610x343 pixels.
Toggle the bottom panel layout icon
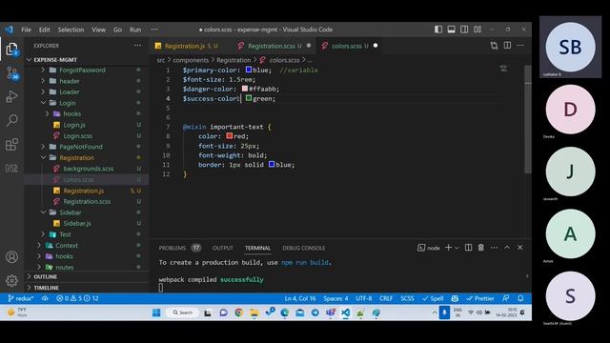point(451,30)
